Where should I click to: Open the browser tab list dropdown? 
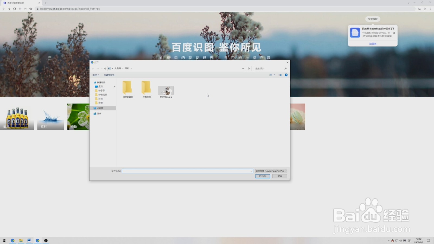coord(409,3)
